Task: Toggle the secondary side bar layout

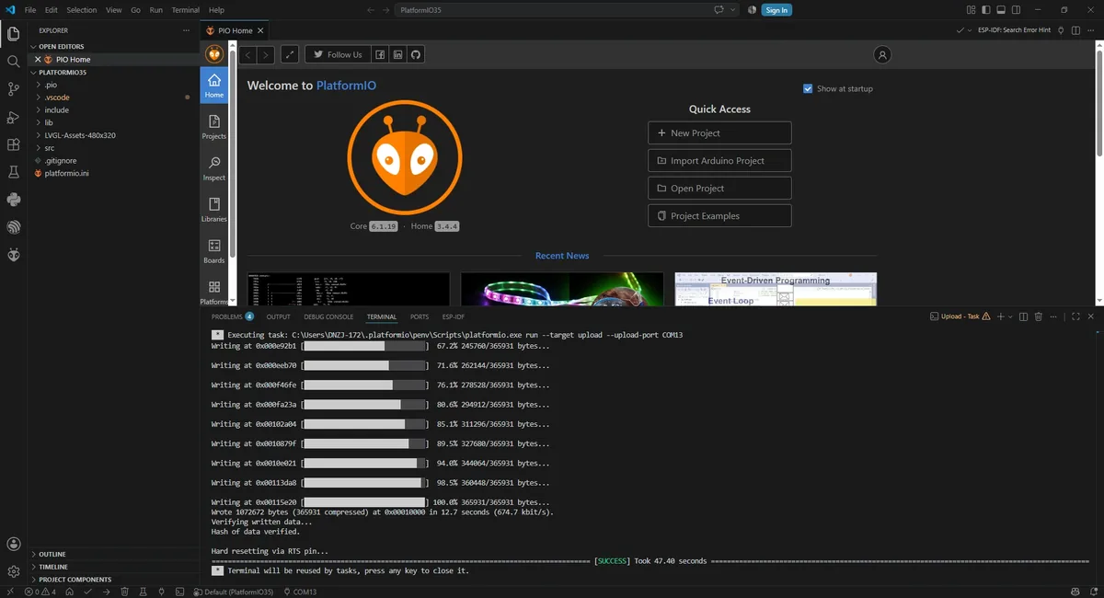Action: (1016, 10)
